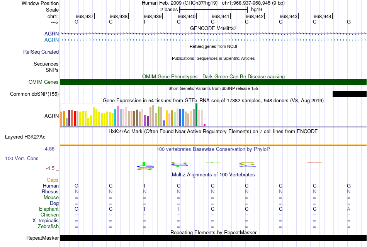Image resolution: width=367 pixels, height=247 pixels.
Task: Click the 4.88 PhyloP upper scale value
Action: click(49, 149)
